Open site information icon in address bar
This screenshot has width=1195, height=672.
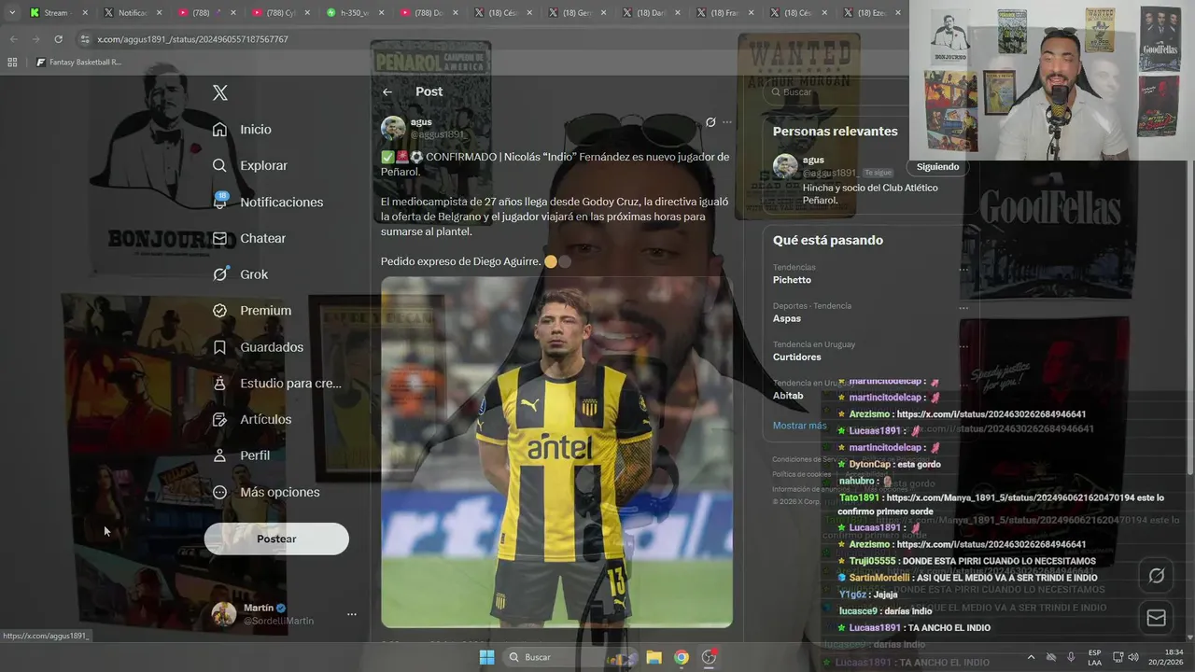click(86, 39)
